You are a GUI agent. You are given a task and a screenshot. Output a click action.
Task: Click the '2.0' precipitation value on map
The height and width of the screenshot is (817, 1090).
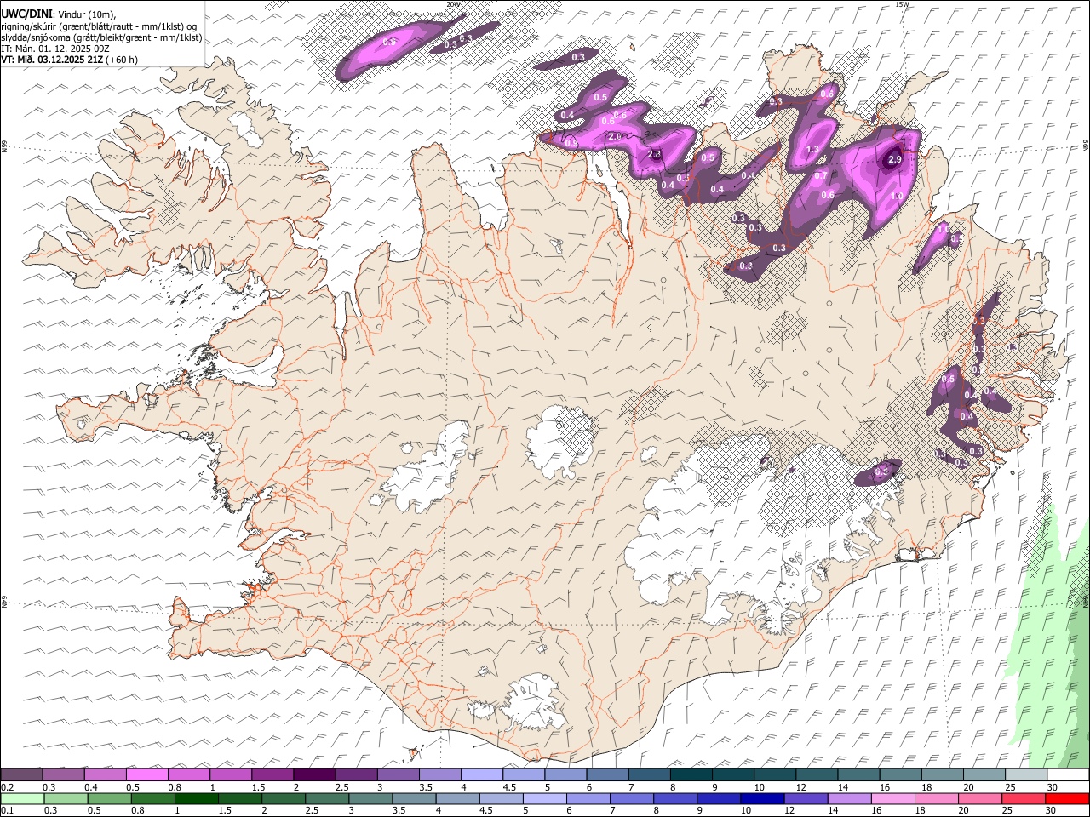pos(616,136)
